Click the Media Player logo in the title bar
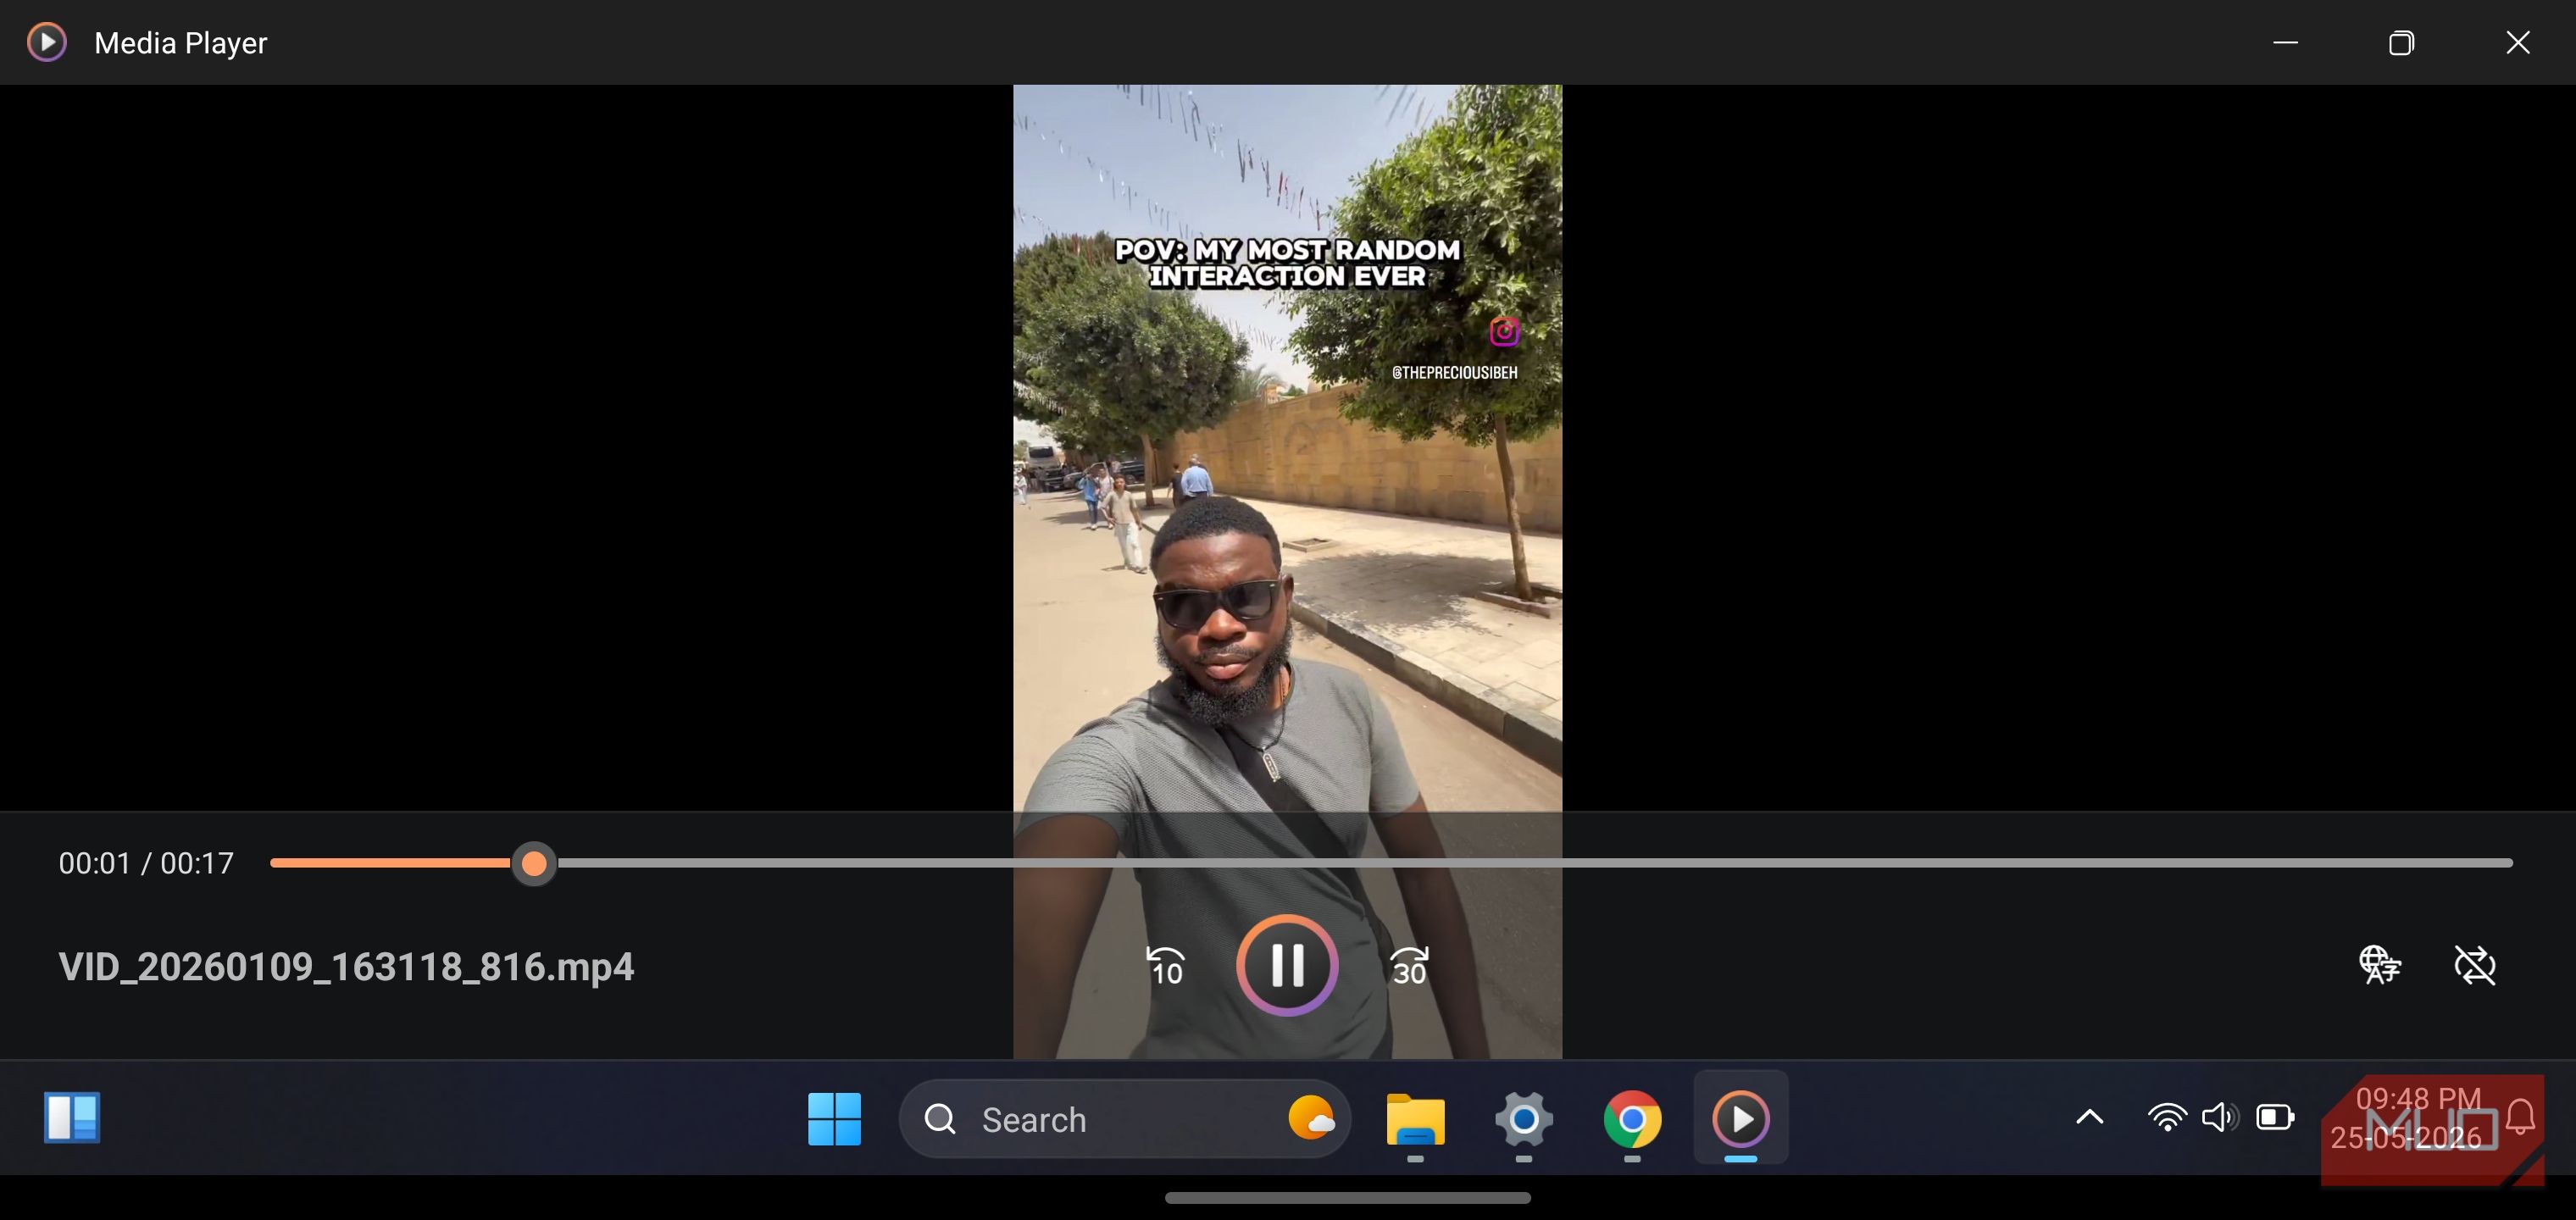The image size is (2576, 1220). point(47,42)
